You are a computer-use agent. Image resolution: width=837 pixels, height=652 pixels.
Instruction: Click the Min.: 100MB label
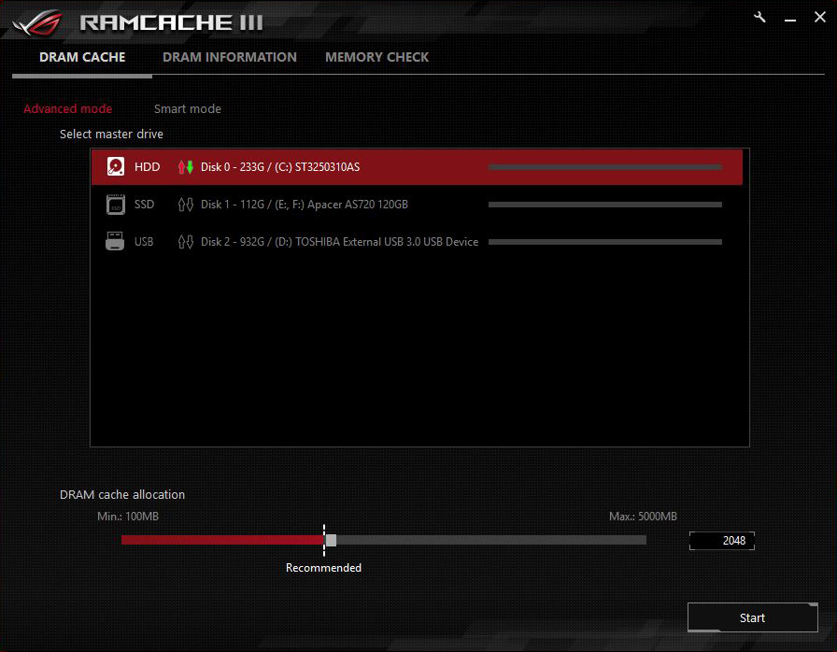click(x=128, y=517)
